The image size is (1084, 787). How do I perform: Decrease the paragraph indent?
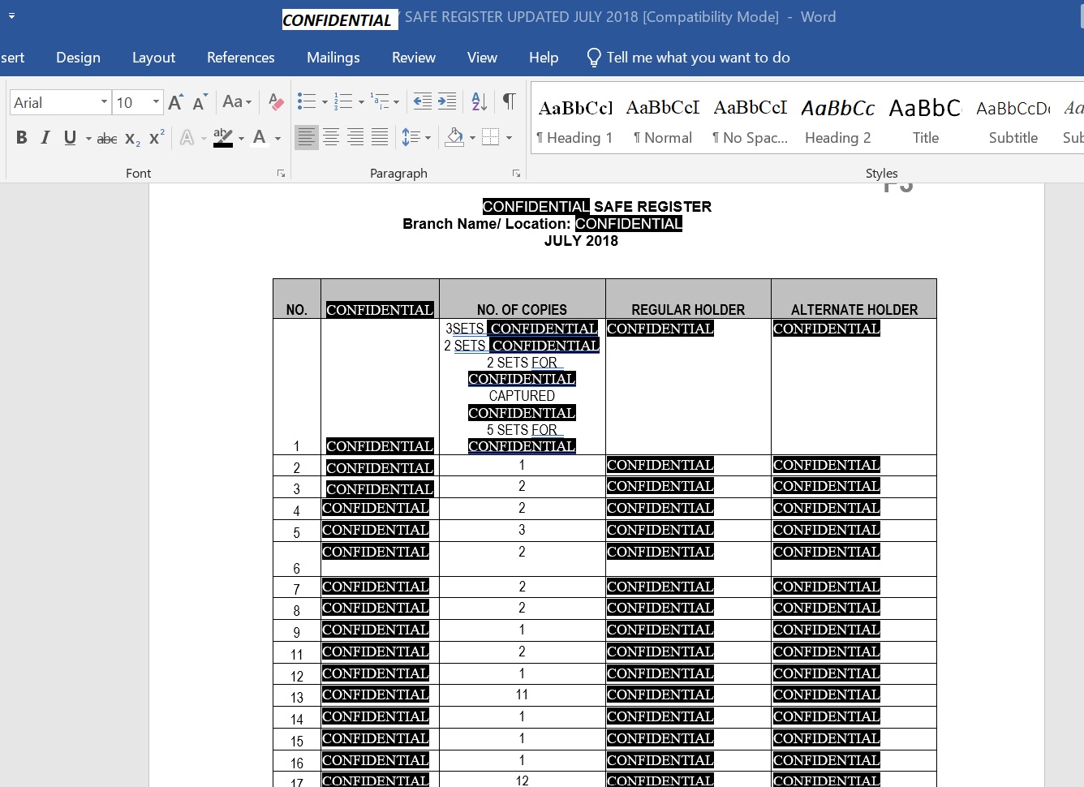[x=423, y=101]
